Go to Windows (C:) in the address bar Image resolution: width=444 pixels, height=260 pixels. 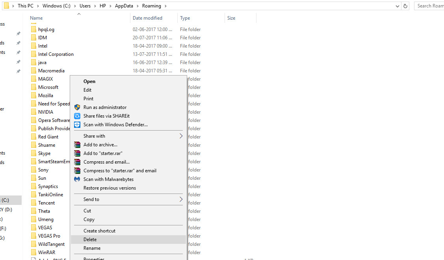pyautogui.click(x=56, y=6)
